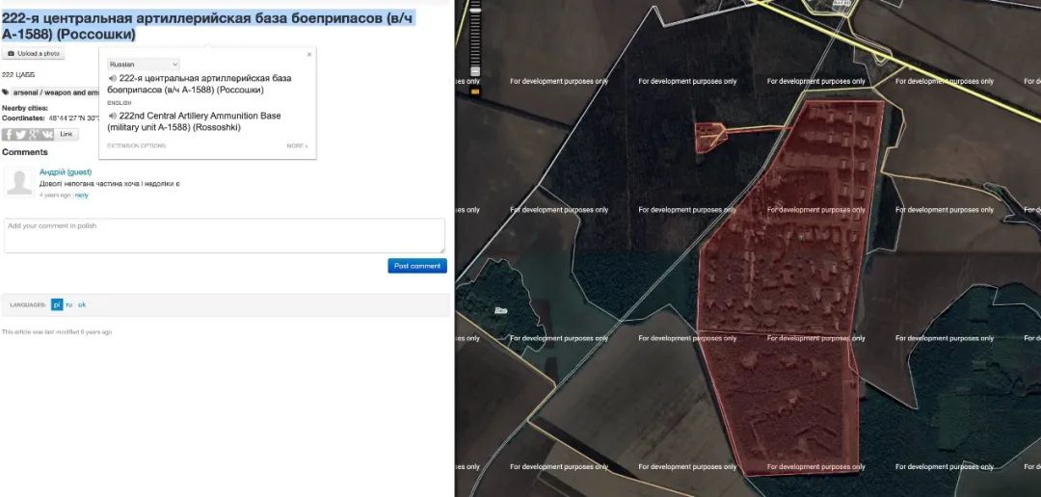Click the Upload a photo button
Viewport: 1041px width, 497px height.
(x=34, y=54)
